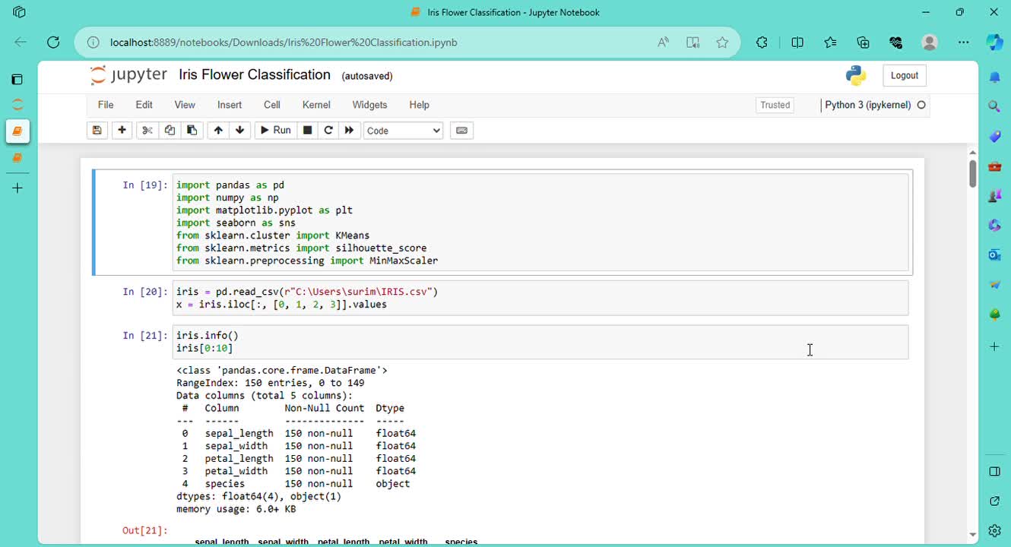The width and height of the screenshot is (1011, 547).
Task: Open Read aloud icon in address bar
Action: [664, 43]
